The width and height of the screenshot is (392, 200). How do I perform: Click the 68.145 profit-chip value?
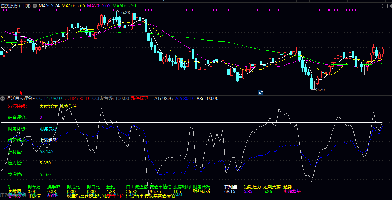click(47, 151)
